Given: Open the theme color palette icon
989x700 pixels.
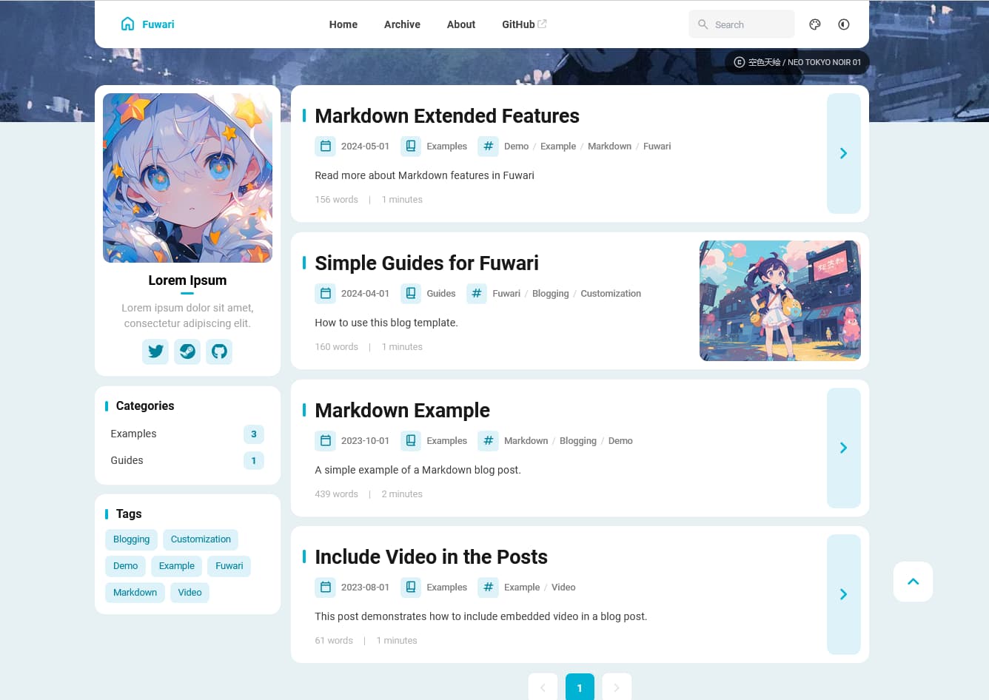Looking at the screenshot, I should [x=815, y=24].
